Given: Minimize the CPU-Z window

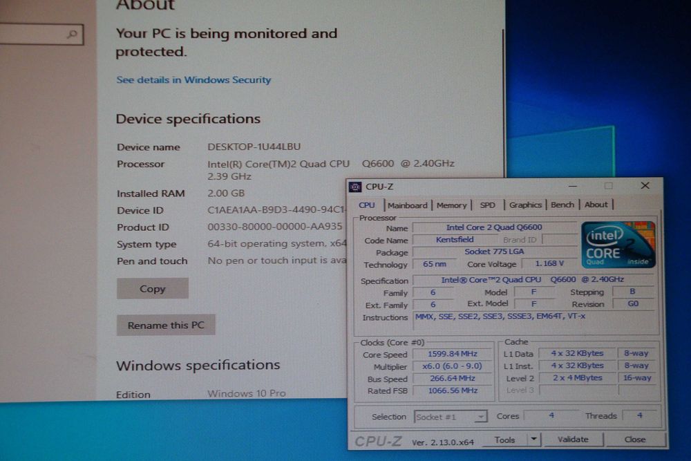Looking at the screenshot, I should pos(572,186).
